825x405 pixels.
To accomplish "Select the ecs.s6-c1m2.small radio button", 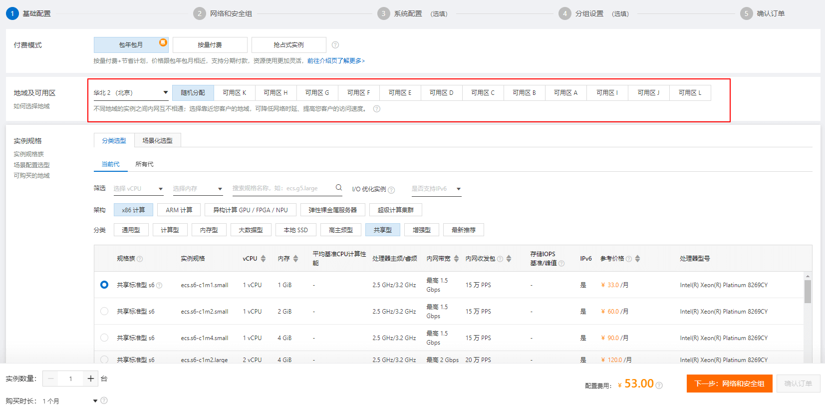I will [x=104, y=311].
